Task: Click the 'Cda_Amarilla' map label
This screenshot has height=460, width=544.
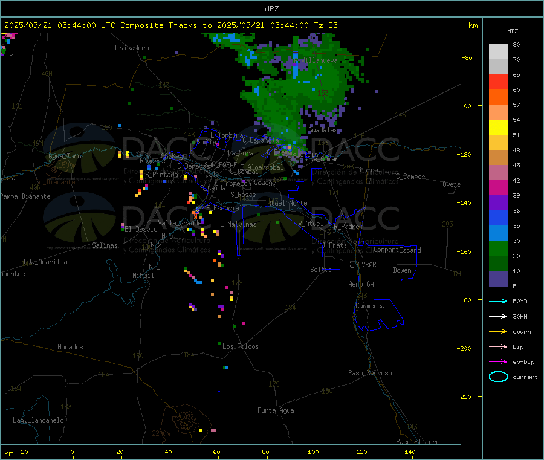Action: point(45,262)
